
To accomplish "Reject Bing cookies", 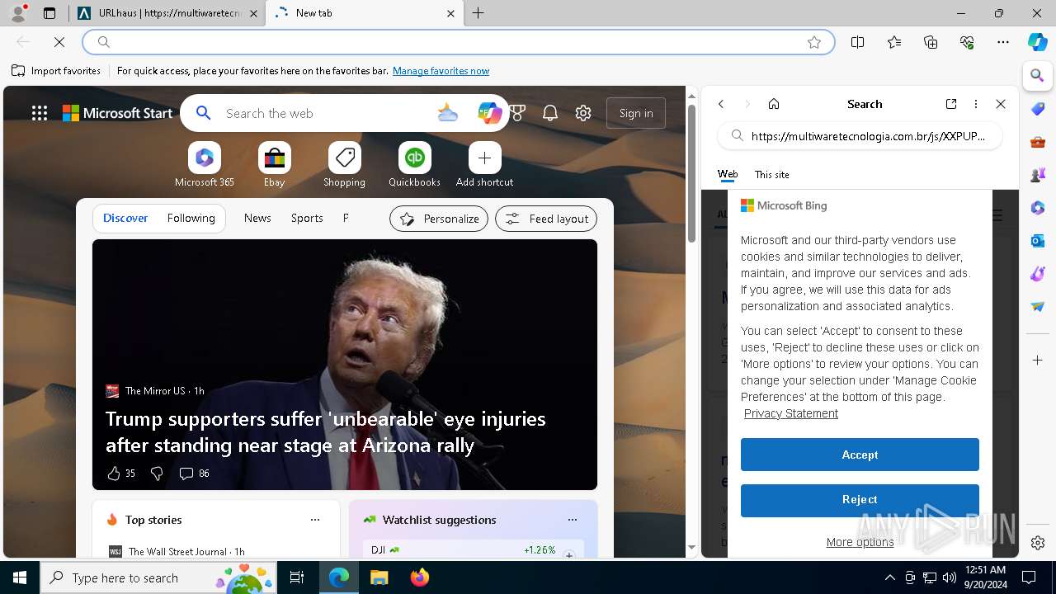I will click(860, 499).
